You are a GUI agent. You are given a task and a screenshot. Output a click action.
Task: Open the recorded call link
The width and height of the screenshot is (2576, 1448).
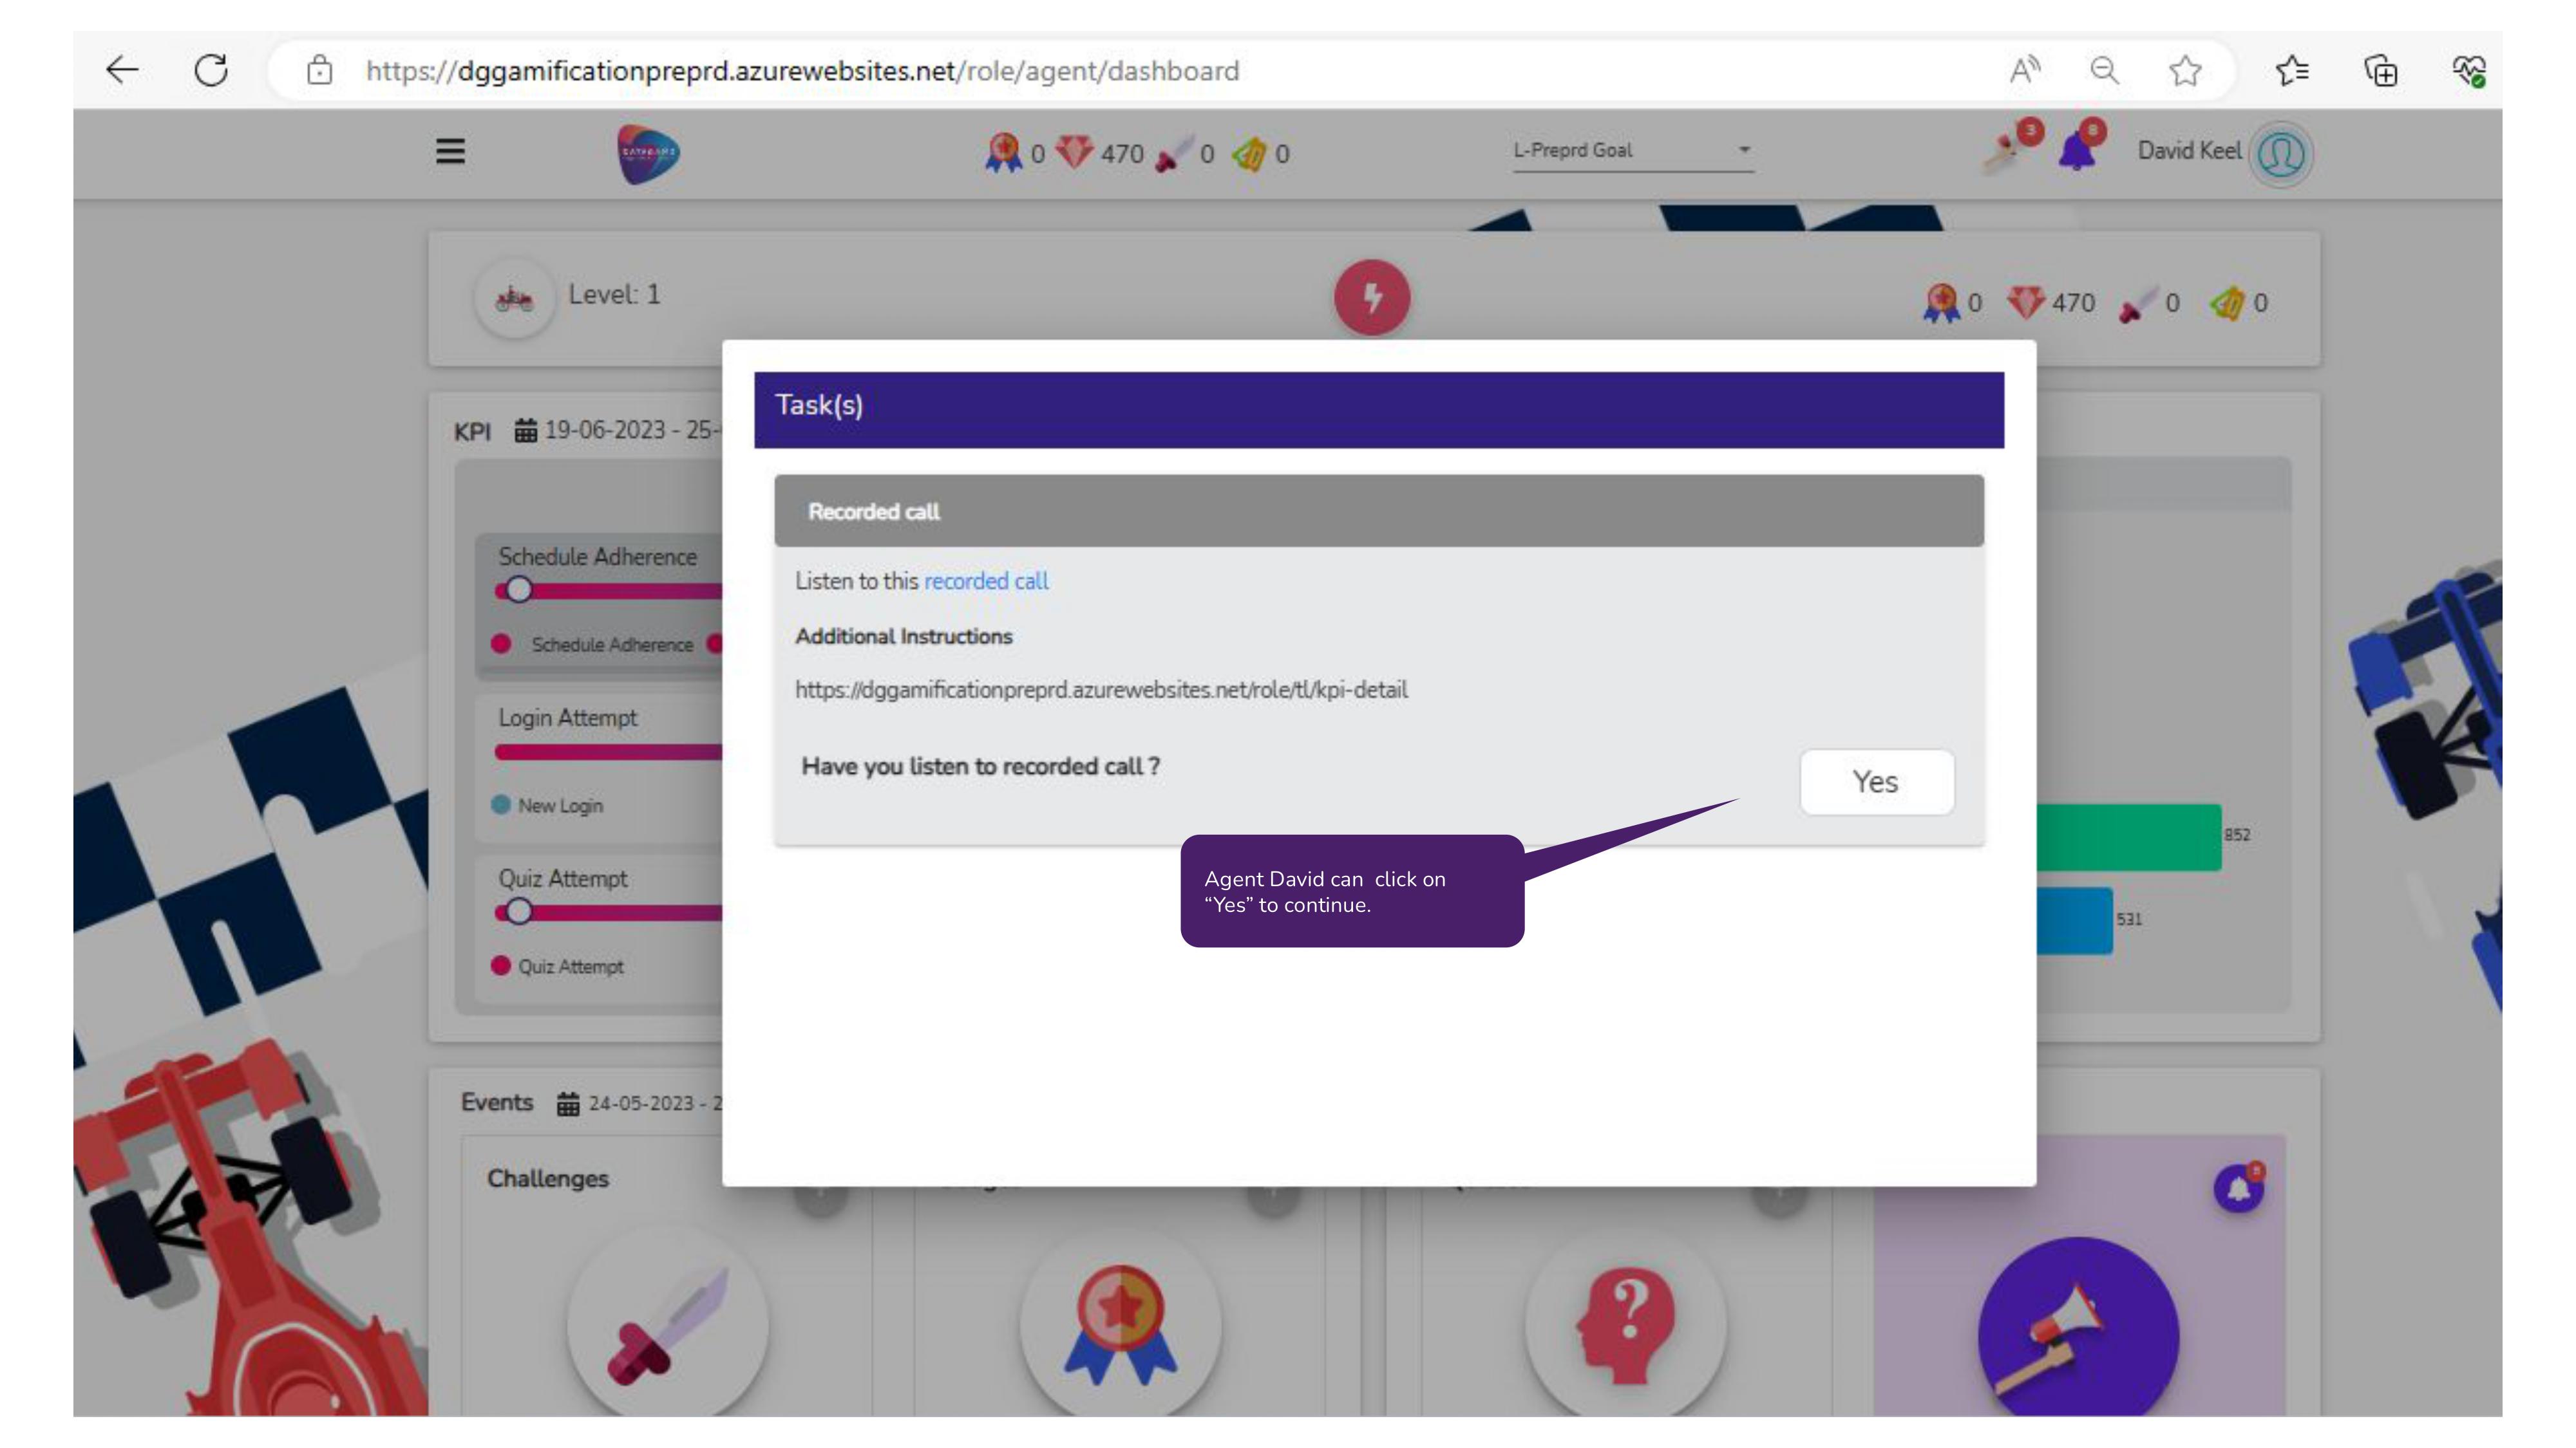click(x=986, y=580)
